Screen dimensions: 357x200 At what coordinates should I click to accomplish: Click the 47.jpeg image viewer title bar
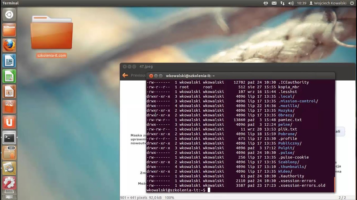pyautogui.click(x=237, y=66)
